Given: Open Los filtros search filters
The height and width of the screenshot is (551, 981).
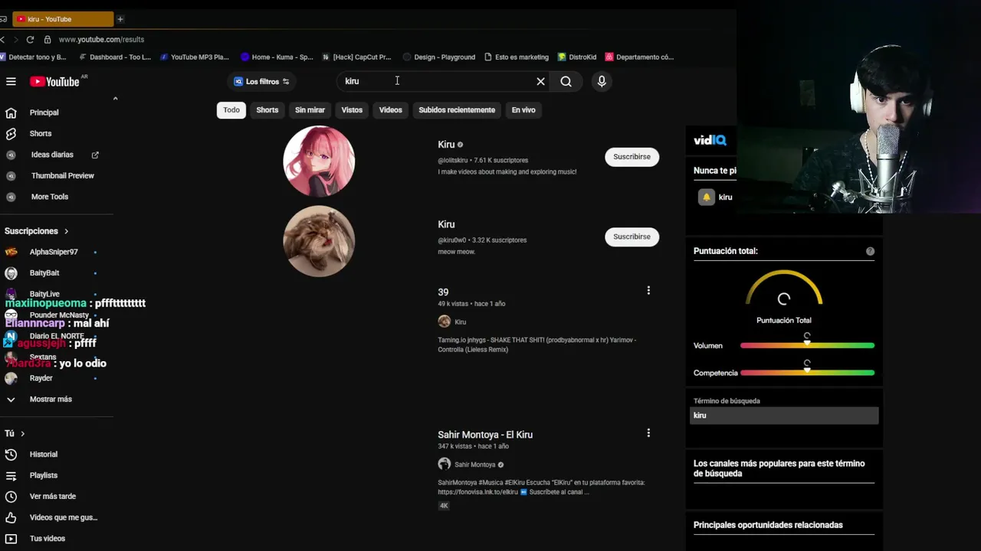Looking at the screenshot, I should [261, 81].
